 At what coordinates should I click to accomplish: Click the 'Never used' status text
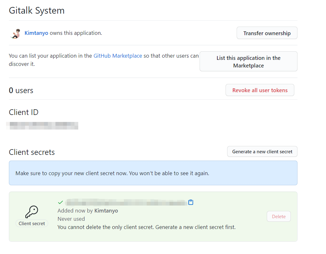pos(71,219)
